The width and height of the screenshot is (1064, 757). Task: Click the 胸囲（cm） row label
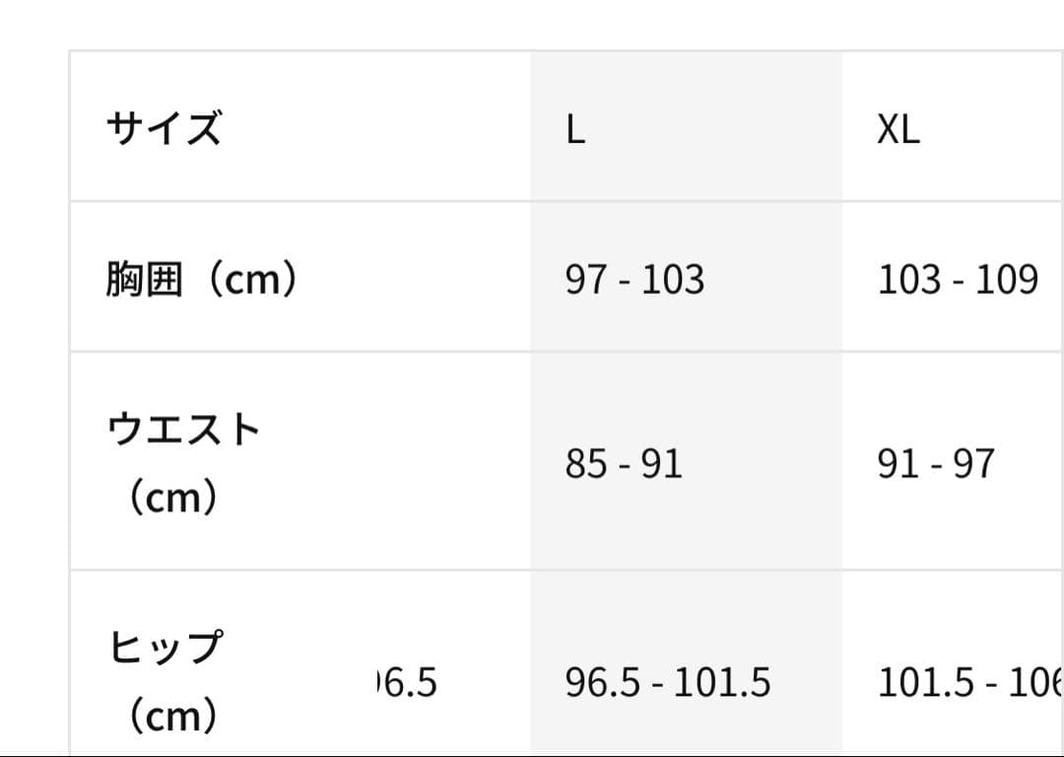pos(202,281)
